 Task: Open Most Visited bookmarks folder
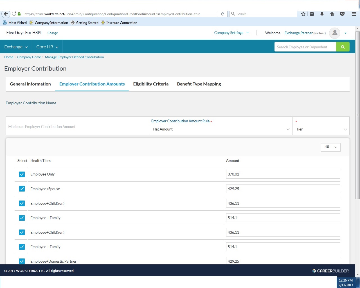tap(15, 23)
